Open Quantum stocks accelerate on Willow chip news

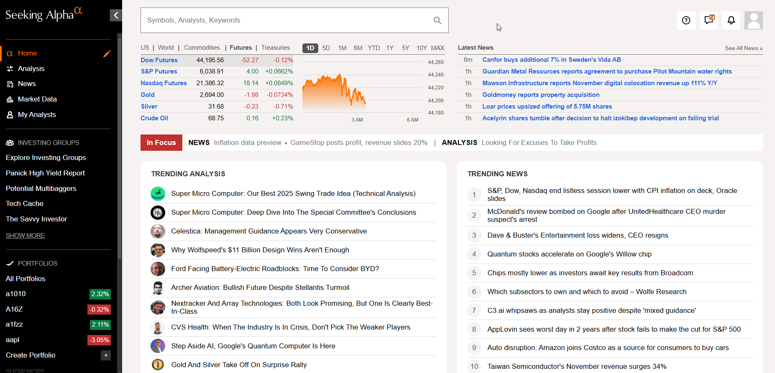point(569,254)
